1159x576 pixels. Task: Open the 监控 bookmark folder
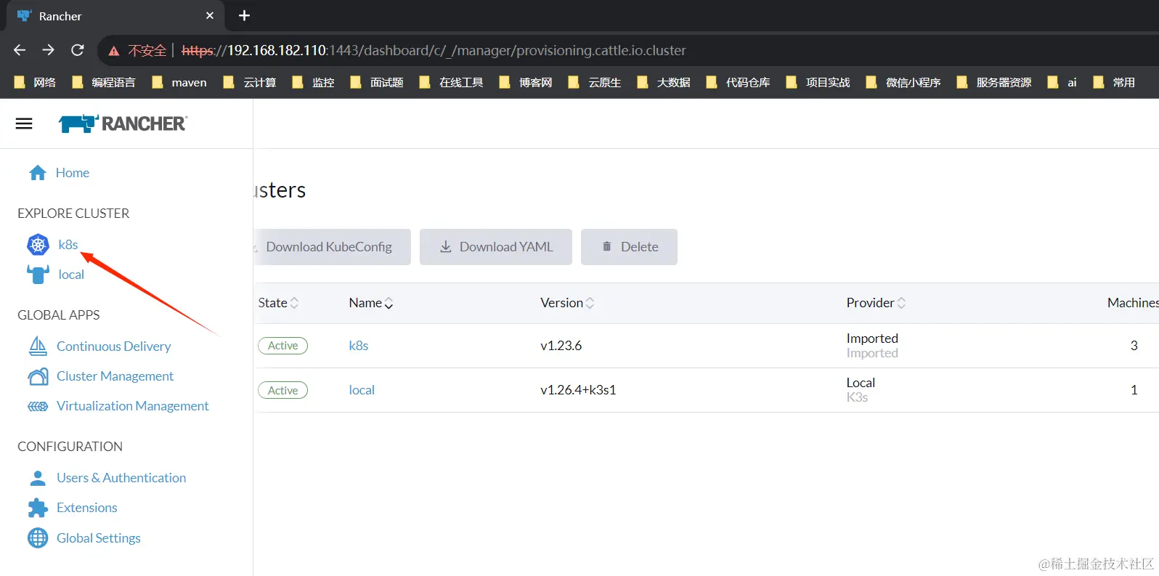click(314, 82)
